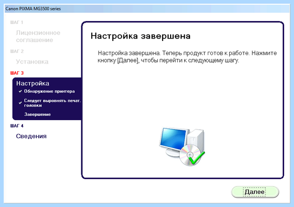Click the Далее button
Viewport: 294px width, 207px height.
[x=255, y=192]
